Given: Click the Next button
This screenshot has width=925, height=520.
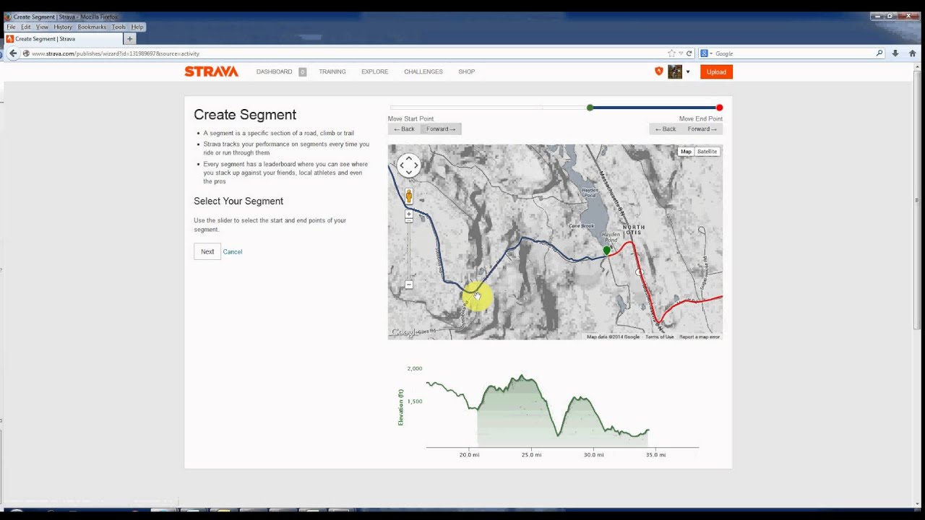Looking at the screenshot, I should [207, 251].
